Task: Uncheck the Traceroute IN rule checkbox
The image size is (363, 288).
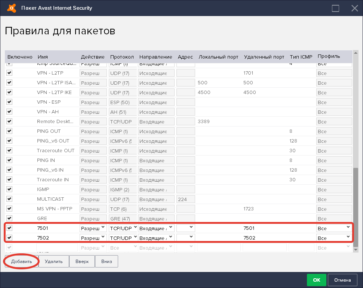Action: 9,180
